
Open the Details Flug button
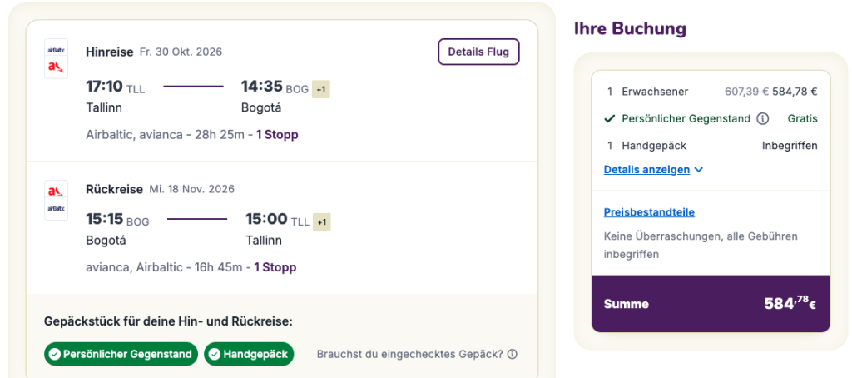[478, 52]
